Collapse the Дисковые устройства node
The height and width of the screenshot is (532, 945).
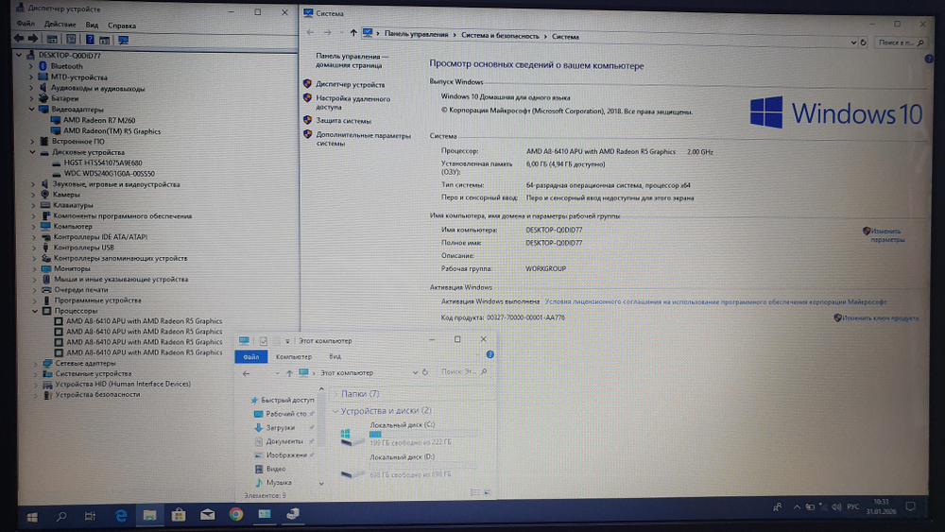click(32, 152)
